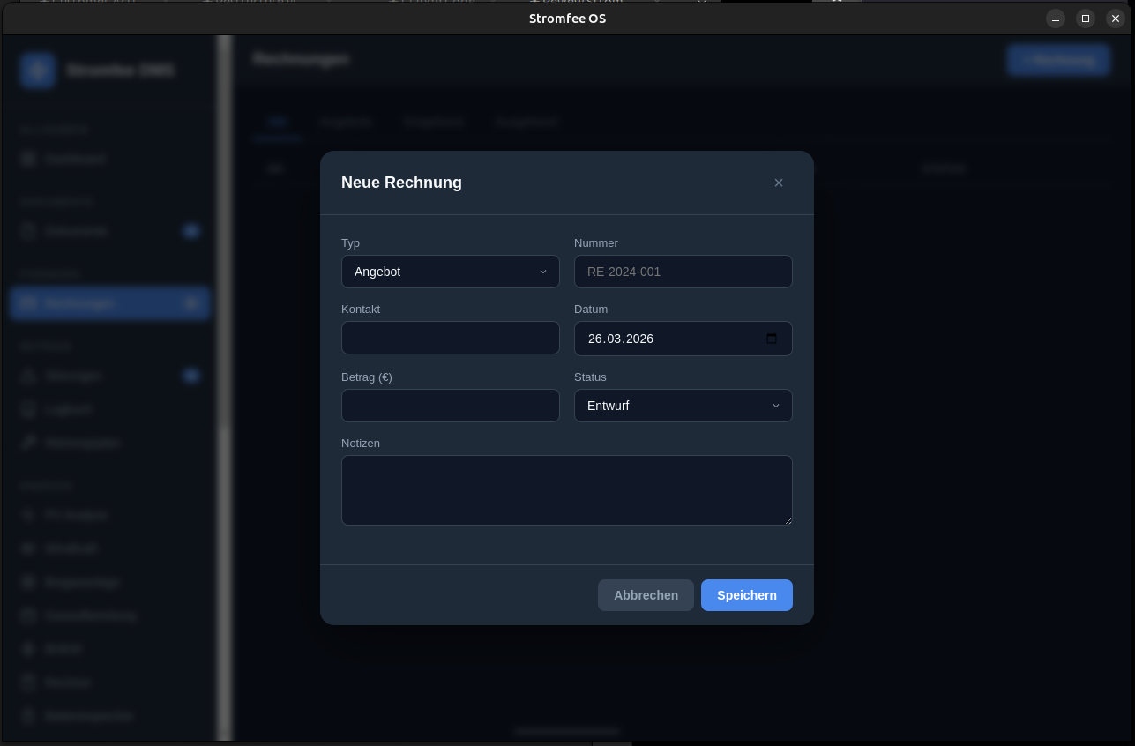Close the Stromfee OS window
The image size is (1135, 746).
tap(1116, 19)
